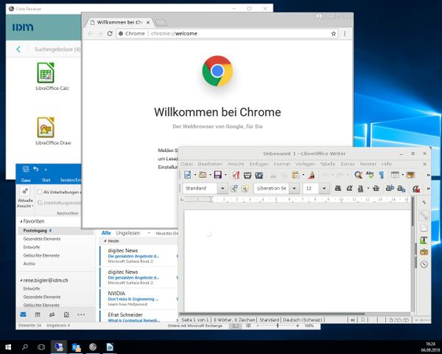Collapse the Favoriten group in Outlook
The image size is (442, 354).
[21, 221]
